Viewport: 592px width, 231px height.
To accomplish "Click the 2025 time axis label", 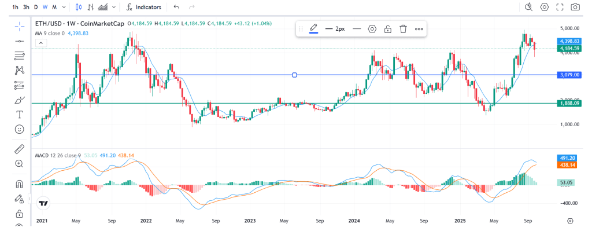I will 460,221.
